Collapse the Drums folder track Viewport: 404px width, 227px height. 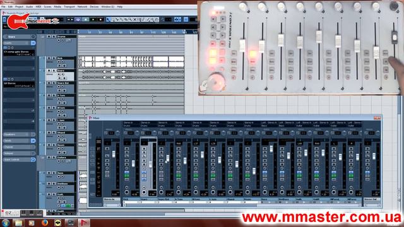(x=43, y=37)
